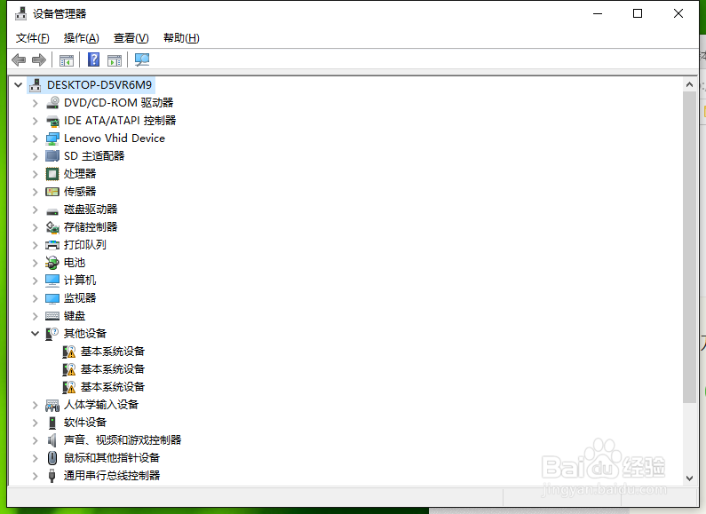Click the 磁盘驱动器 disk drive icon
The height and width of the screenshot is (514, 706).
(x=52, y=210)
